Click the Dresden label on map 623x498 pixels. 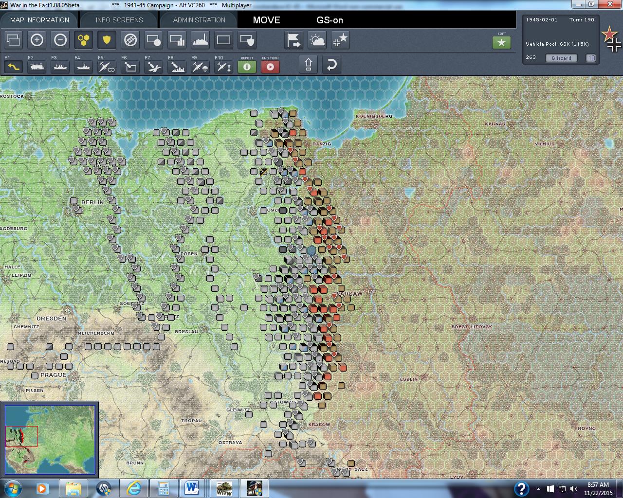coord(52,318)
